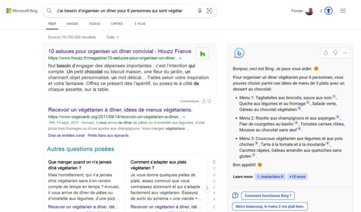Expand Houzz URL dropdown arrow
The width and height of the screenshot is (361, 212).
[x=180, y=58]
